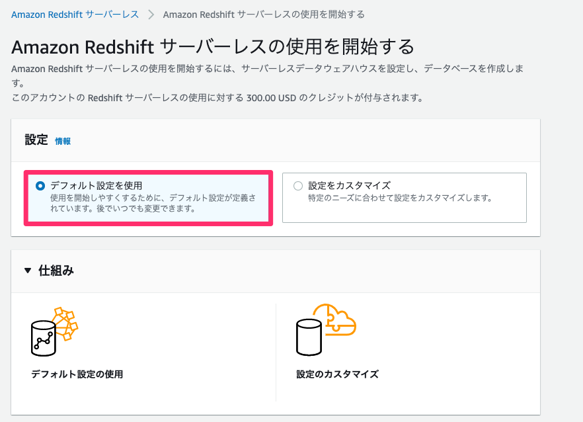The image size is (583, 422).
Task: Select the デフォルト設定を使用 radio button
Action: coord(40,186)
